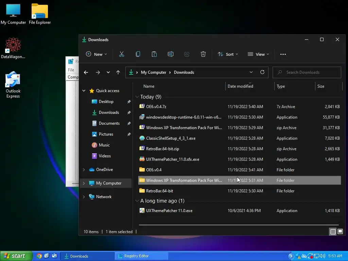Image resolution: width=348 pixels, height=261 pixels.
Task: Click the 5:53 AM taskbar clock
Action: tap(335, 256)
